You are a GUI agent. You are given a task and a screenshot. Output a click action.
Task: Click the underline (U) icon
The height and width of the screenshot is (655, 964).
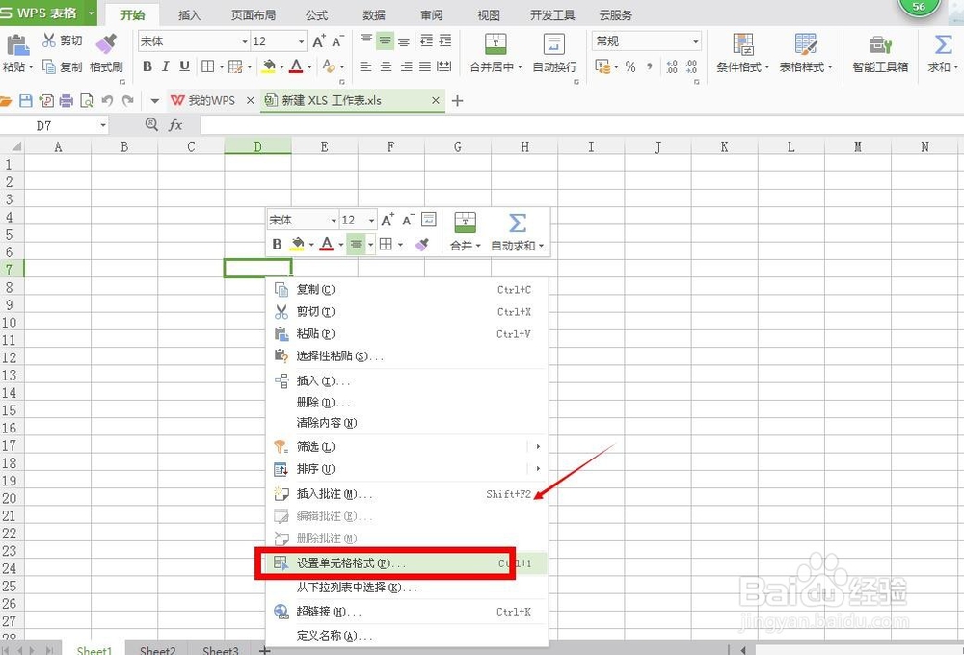(183, 66)
